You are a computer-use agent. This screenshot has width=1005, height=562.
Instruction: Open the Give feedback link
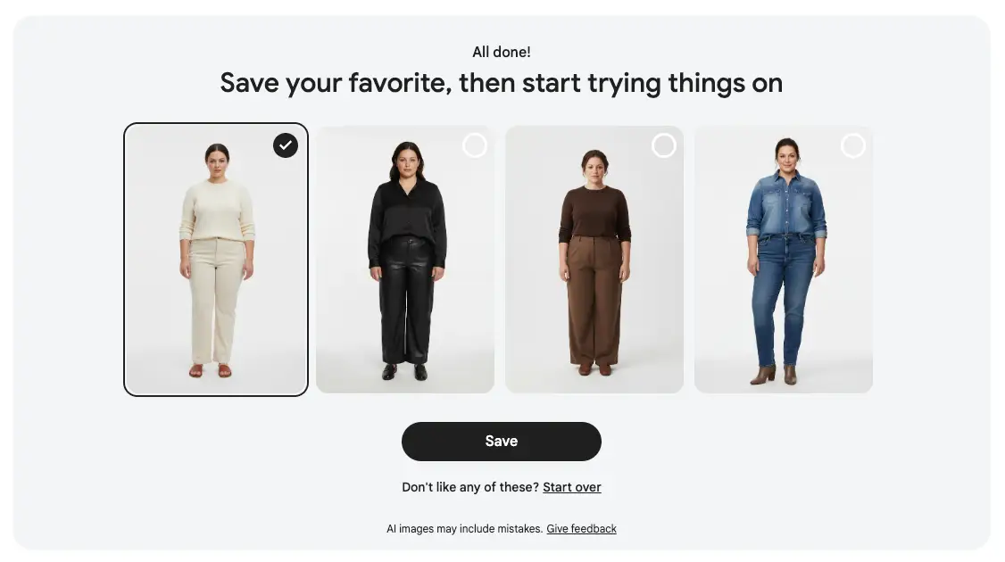pos(581,529)
